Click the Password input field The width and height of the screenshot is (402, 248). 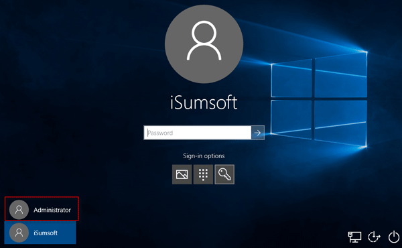pos(198,133)
